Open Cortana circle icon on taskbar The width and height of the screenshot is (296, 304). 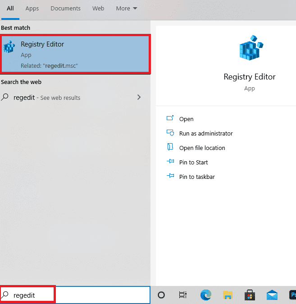pos(161,295)
